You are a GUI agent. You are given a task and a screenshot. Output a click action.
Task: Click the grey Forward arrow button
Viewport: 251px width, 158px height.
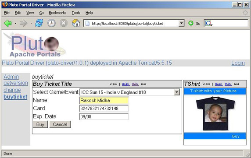coord(23,23)
